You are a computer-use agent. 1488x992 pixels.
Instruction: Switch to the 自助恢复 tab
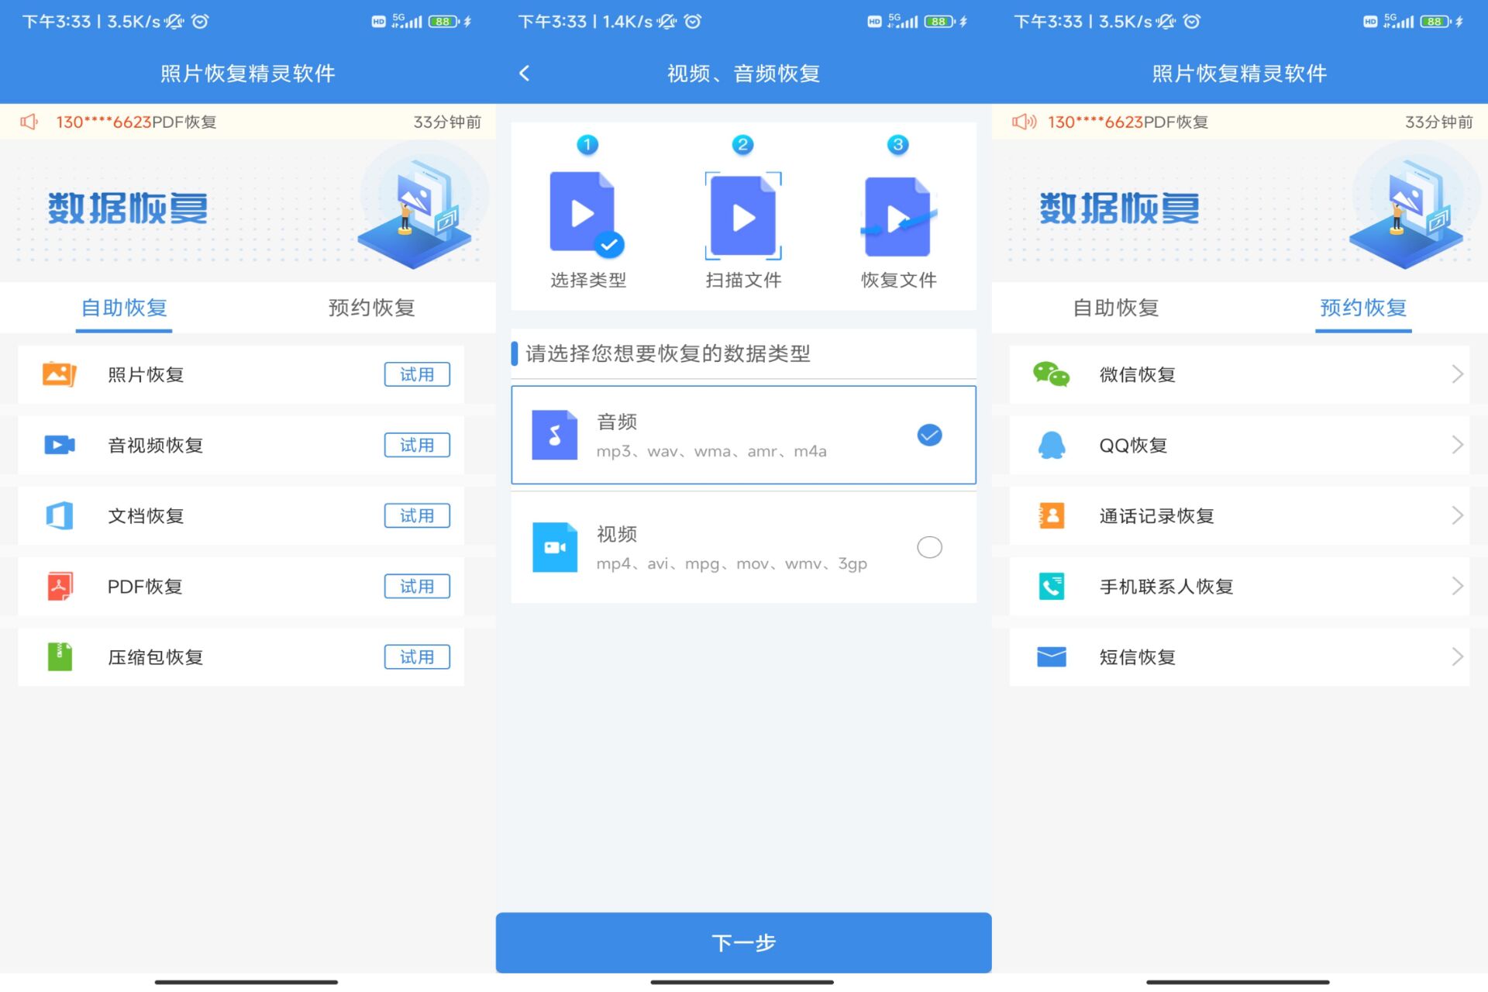(x=123, y=308)
